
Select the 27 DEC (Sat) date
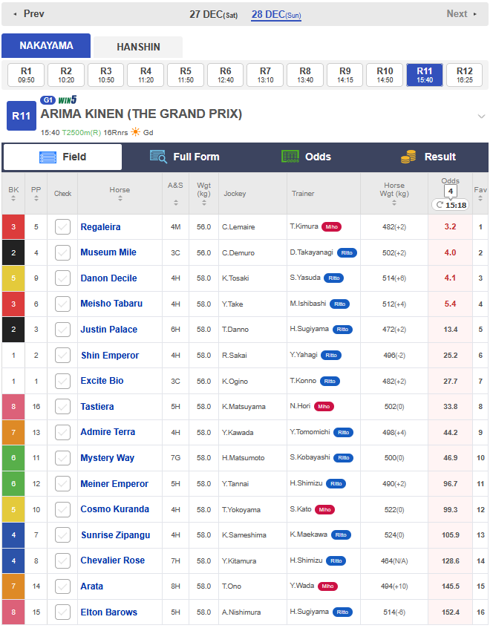[214, 15]
